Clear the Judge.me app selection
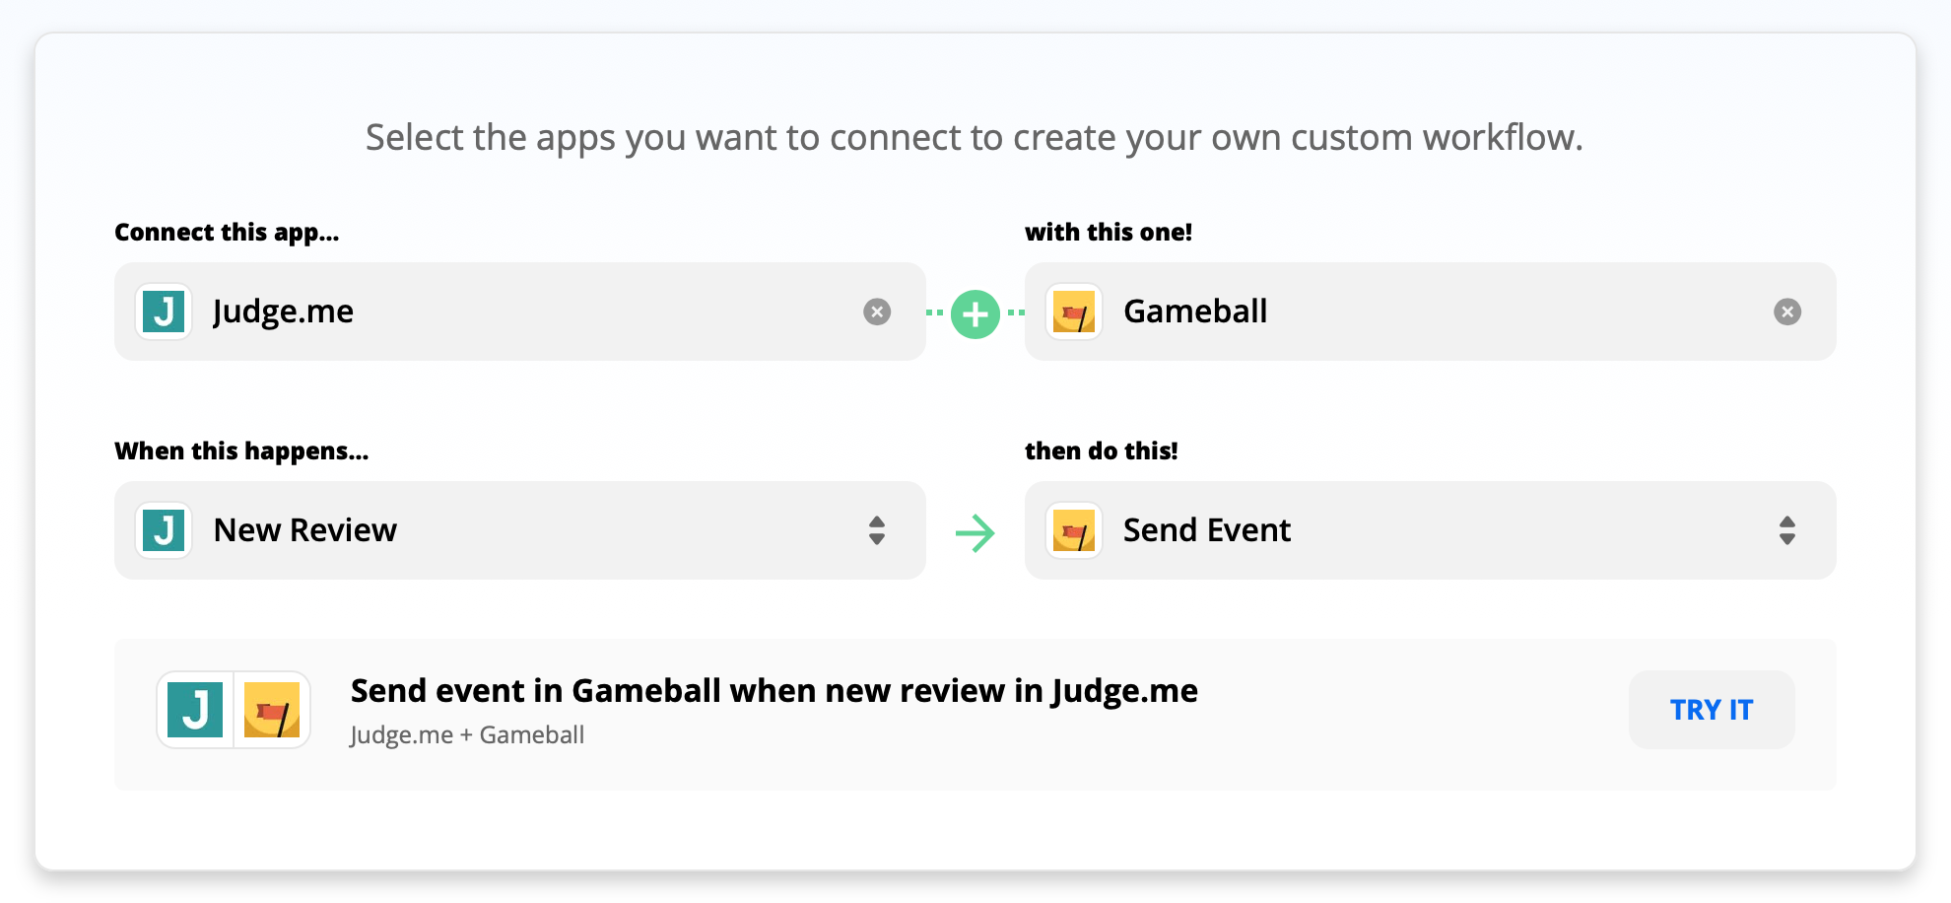 [877, 312]
